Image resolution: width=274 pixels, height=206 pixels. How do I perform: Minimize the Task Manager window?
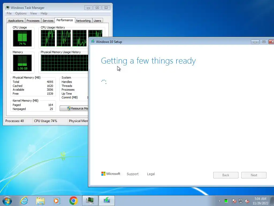[x=88, y=8]
